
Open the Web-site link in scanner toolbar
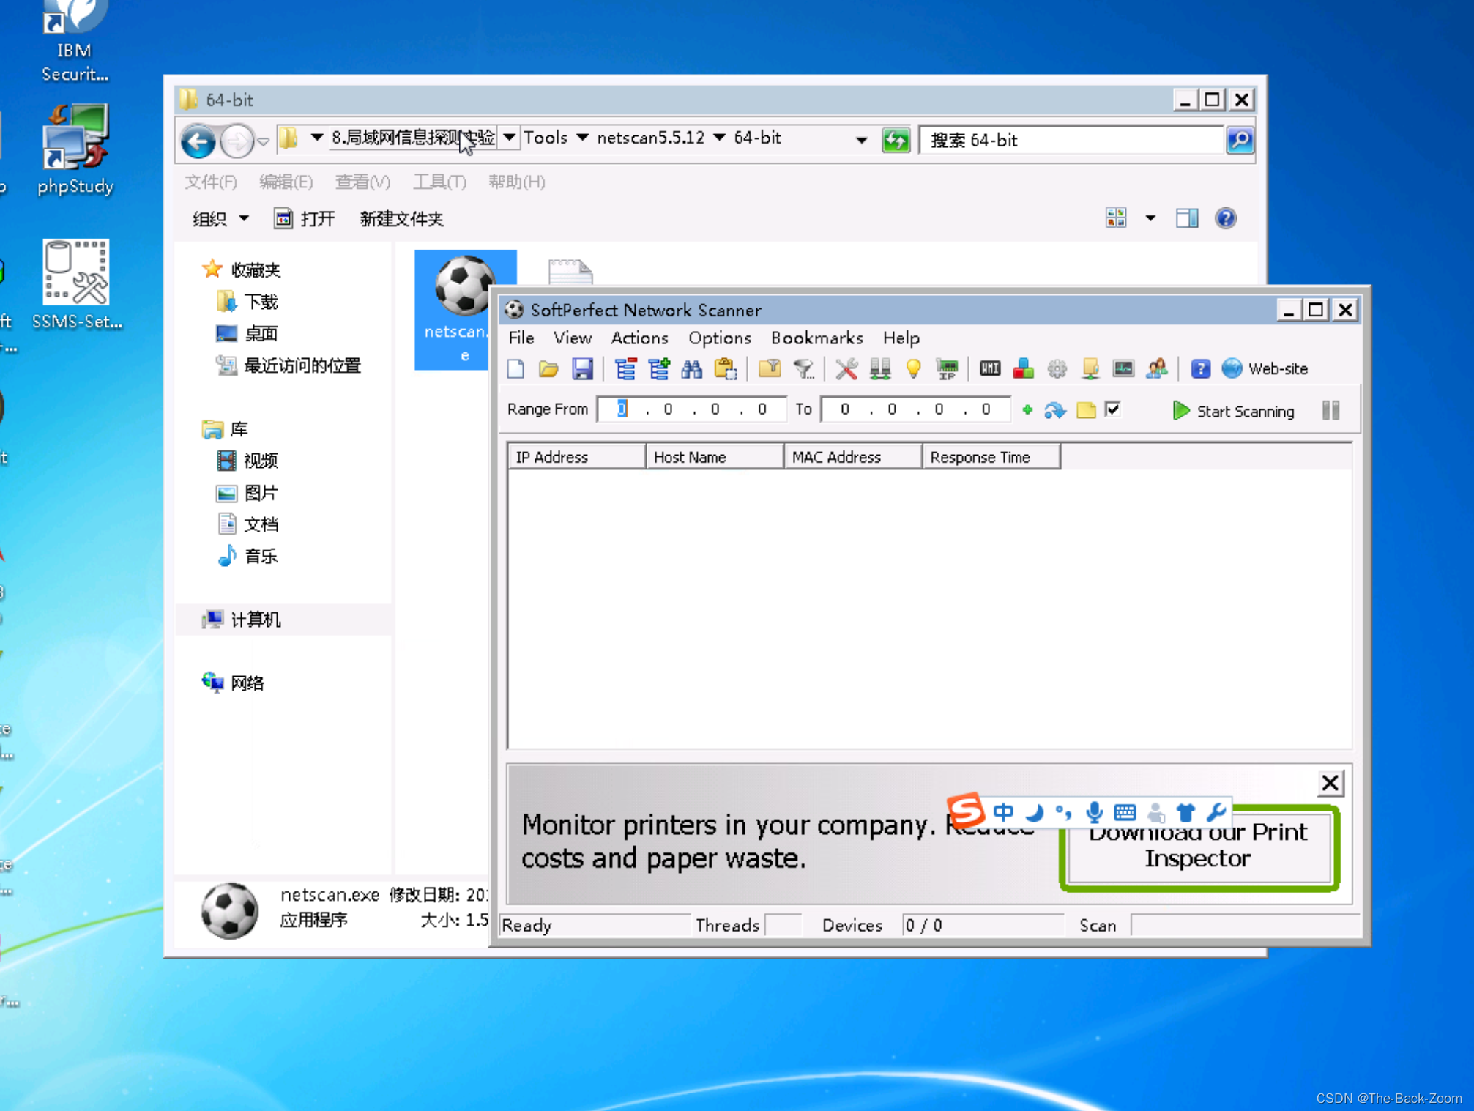coord(1265,369)
